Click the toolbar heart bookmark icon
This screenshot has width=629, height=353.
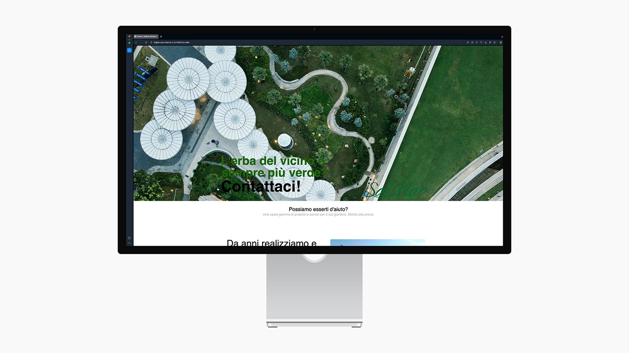point(481,42)
